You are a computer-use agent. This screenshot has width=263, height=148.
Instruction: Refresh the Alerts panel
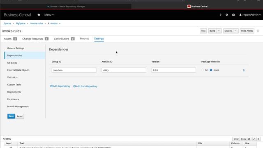[249, 139]
